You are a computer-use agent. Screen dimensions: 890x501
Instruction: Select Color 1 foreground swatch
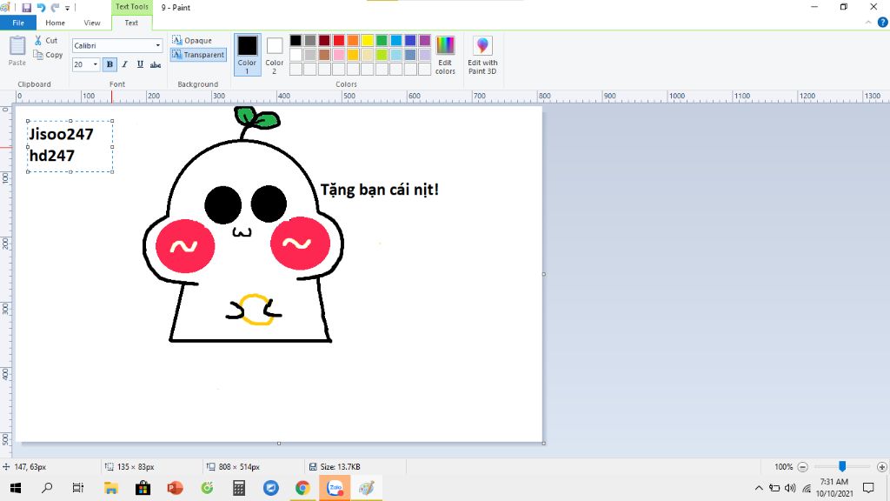[247, 55]
